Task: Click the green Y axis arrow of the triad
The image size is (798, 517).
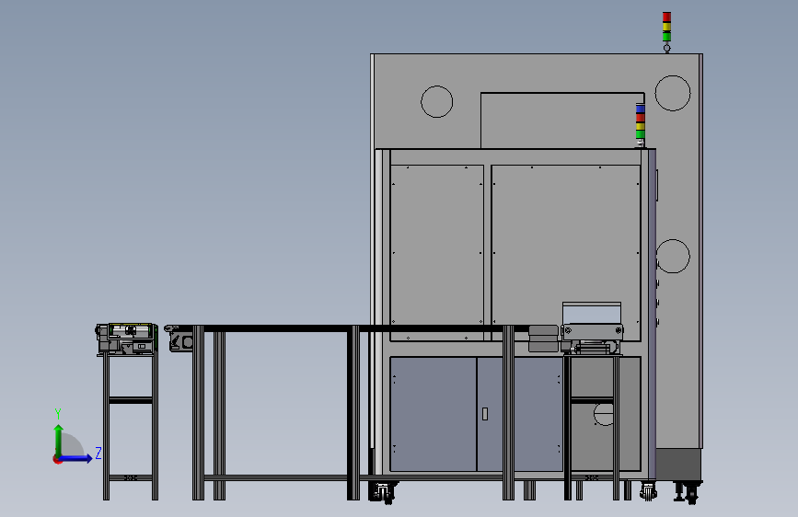Action: click(x=59, y=440)
